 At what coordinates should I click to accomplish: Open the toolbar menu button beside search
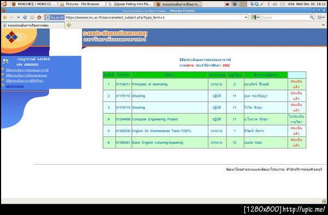click(x=321, y=17)
